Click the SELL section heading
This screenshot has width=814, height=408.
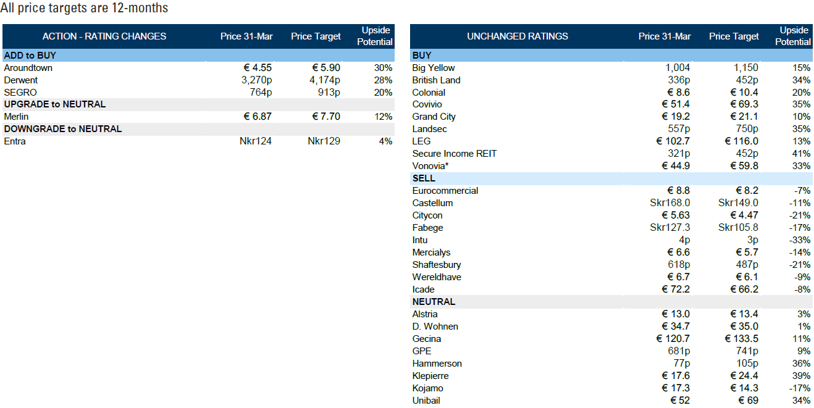(x=424, y=178)
